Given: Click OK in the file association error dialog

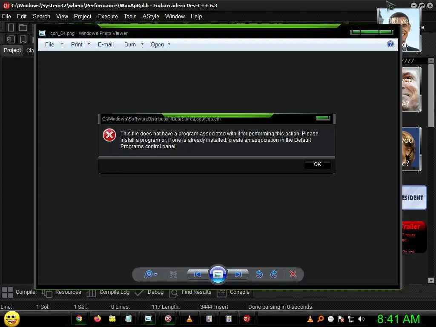Looking at the screenshot, I should (317, 164).
